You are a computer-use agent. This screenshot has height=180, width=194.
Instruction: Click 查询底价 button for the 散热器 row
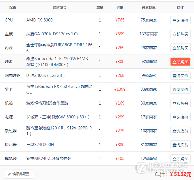pos(180,131)
